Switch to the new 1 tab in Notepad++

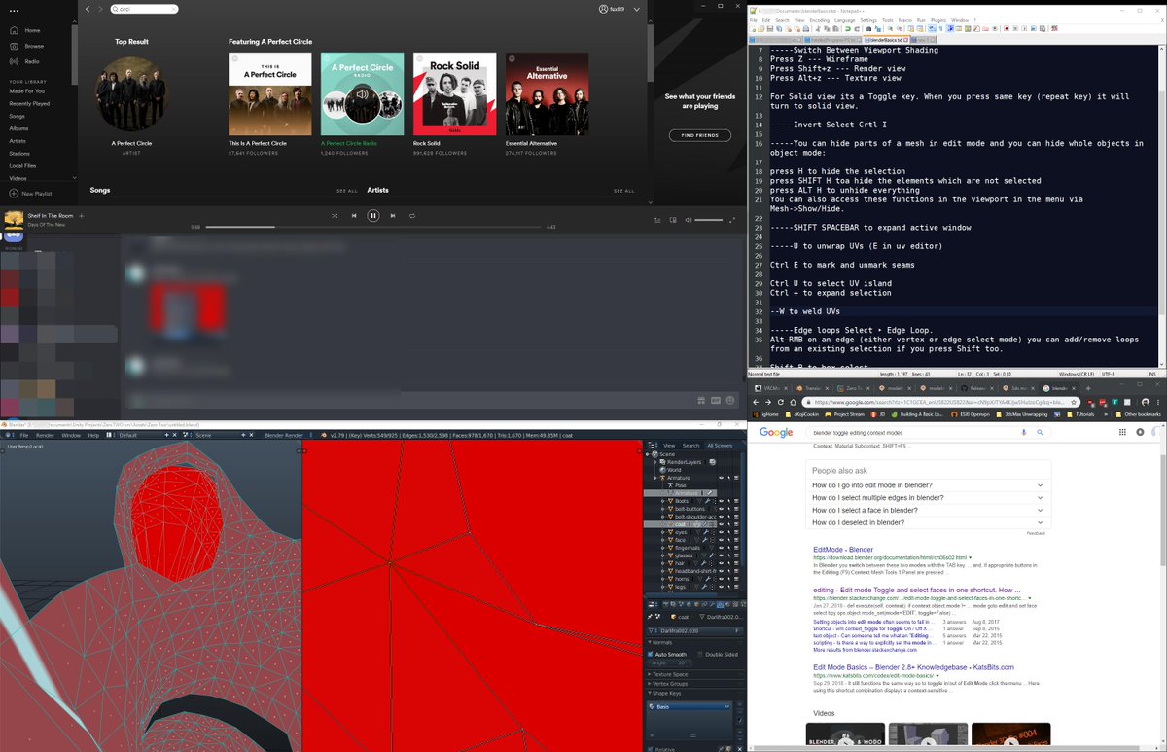(x=923, y=38)
